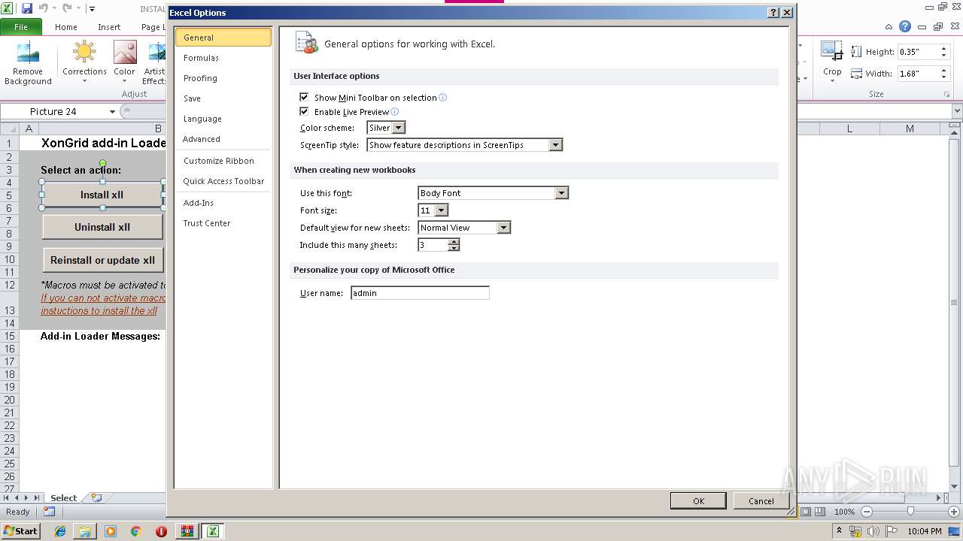Click the Uninstall xll button in worksheet
The height and width of the screenshot is (541, 963).
pyautogui.click(x=102, y=227)
